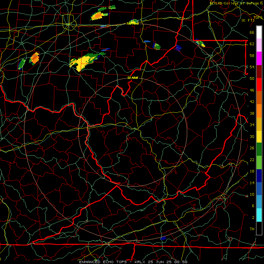Select the "42" scale label
The image size is (264, 264).
pos(252,102)
